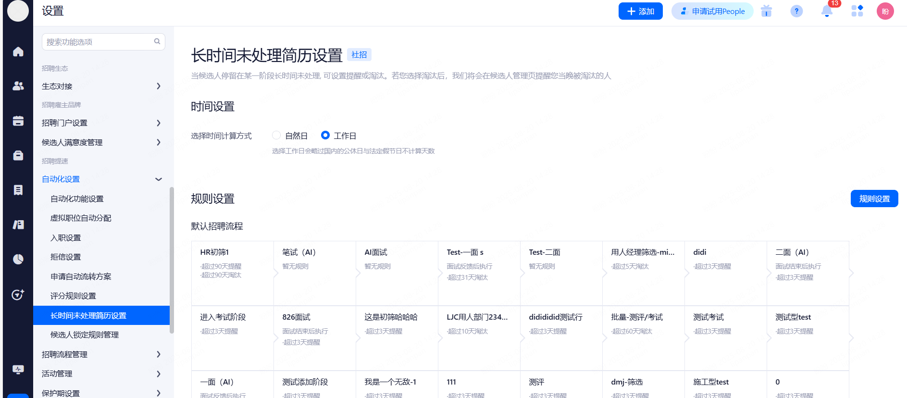Click the home icon in left sidebar

(x=18, y=51)
